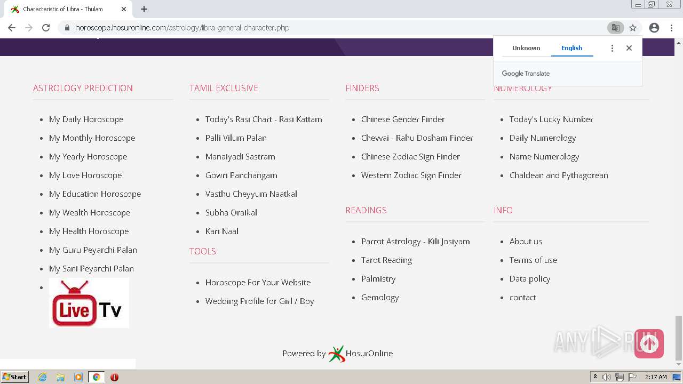Show hidden system tray icons
Image resolution: width=683 pixels, height=384 pixels.
595,377
